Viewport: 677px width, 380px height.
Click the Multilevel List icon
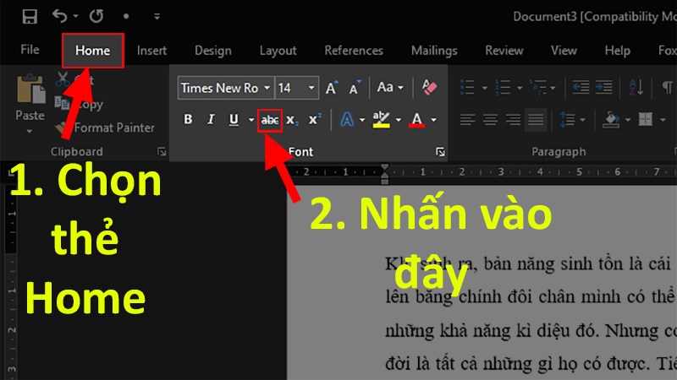point(538,87)
